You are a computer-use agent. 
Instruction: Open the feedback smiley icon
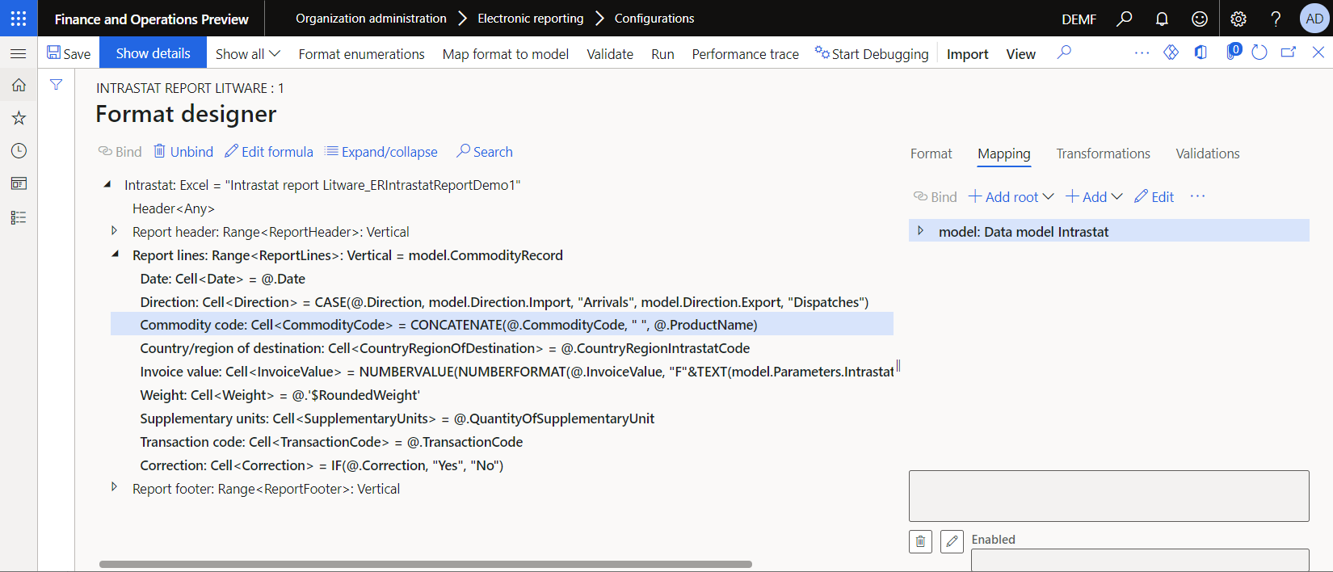1200,19
